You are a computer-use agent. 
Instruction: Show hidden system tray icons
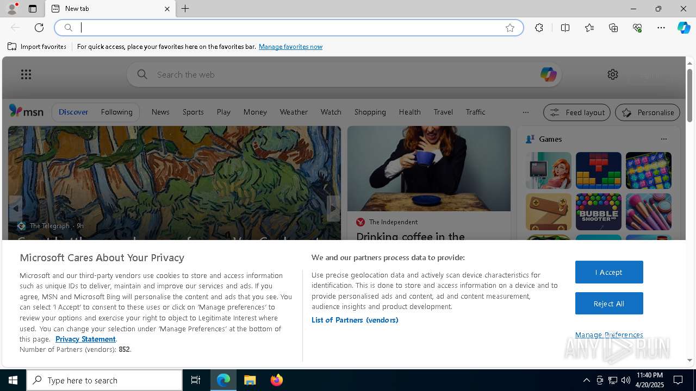click(x=586, y=380)
